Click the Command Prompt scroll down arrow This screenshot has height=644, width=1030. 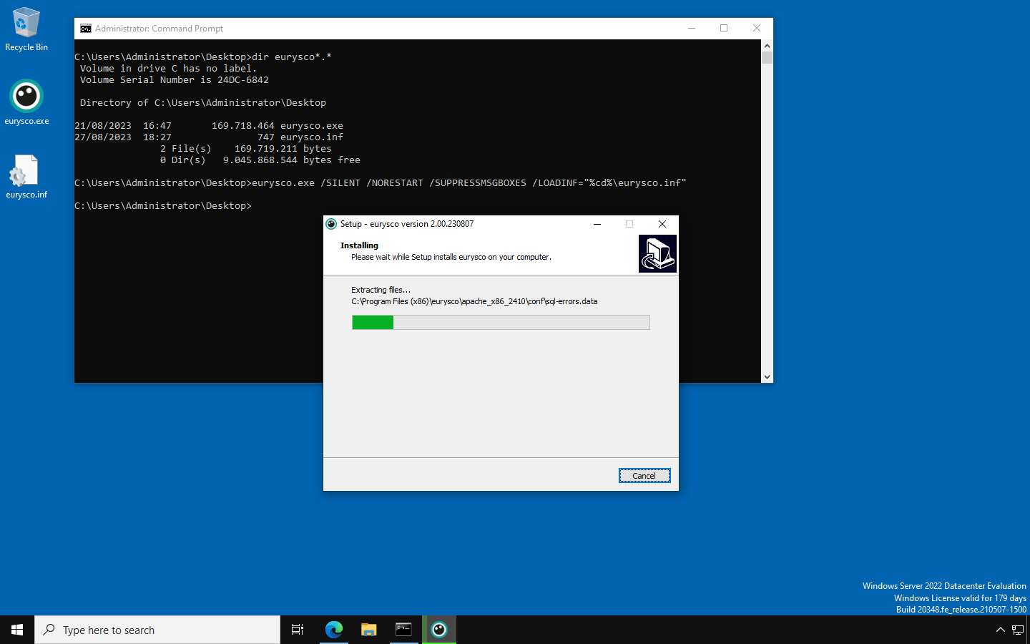pos(767,377)
